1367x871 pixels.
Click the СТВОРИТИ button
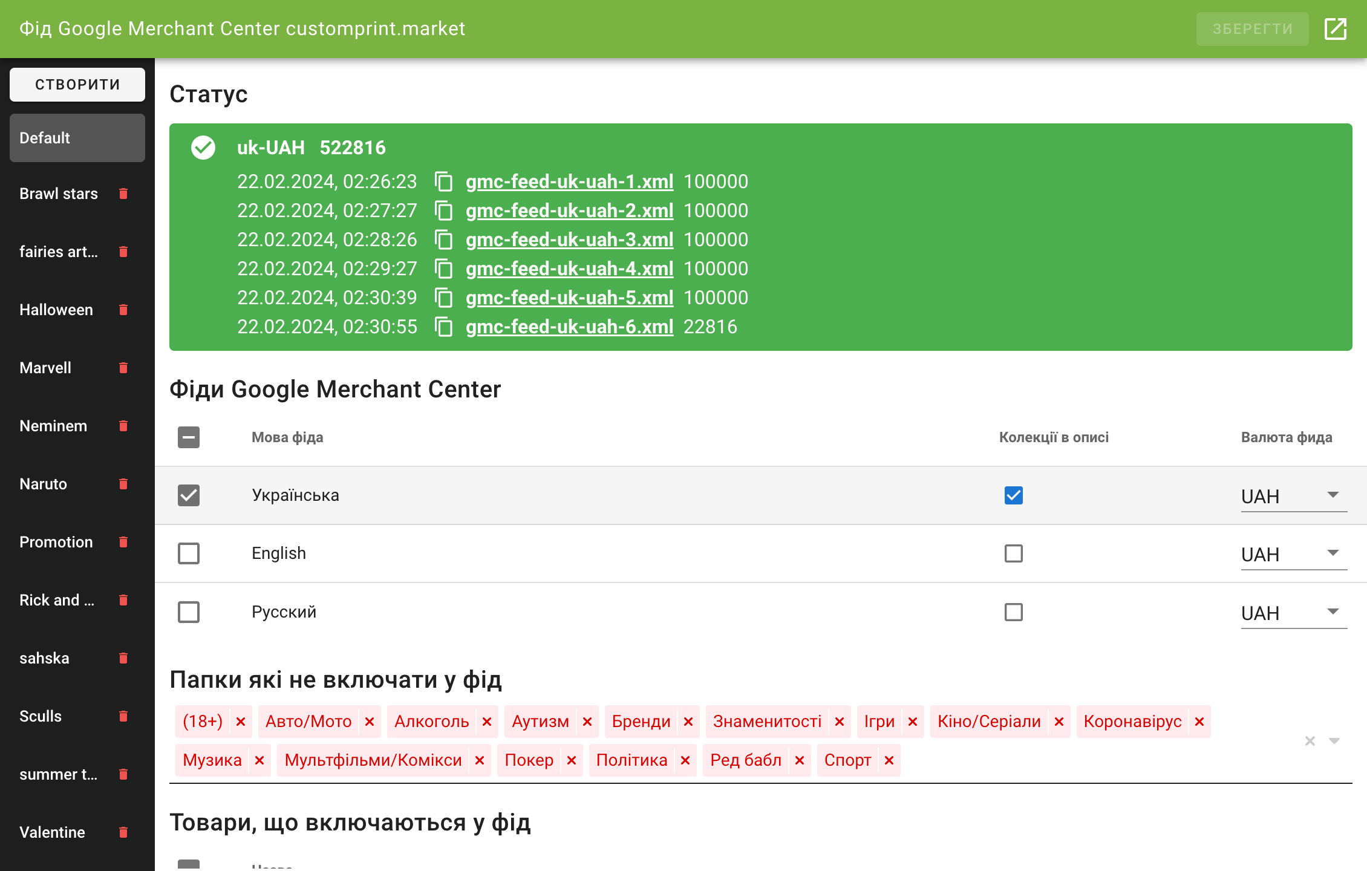pyautogui.click(x=77, y=85)
